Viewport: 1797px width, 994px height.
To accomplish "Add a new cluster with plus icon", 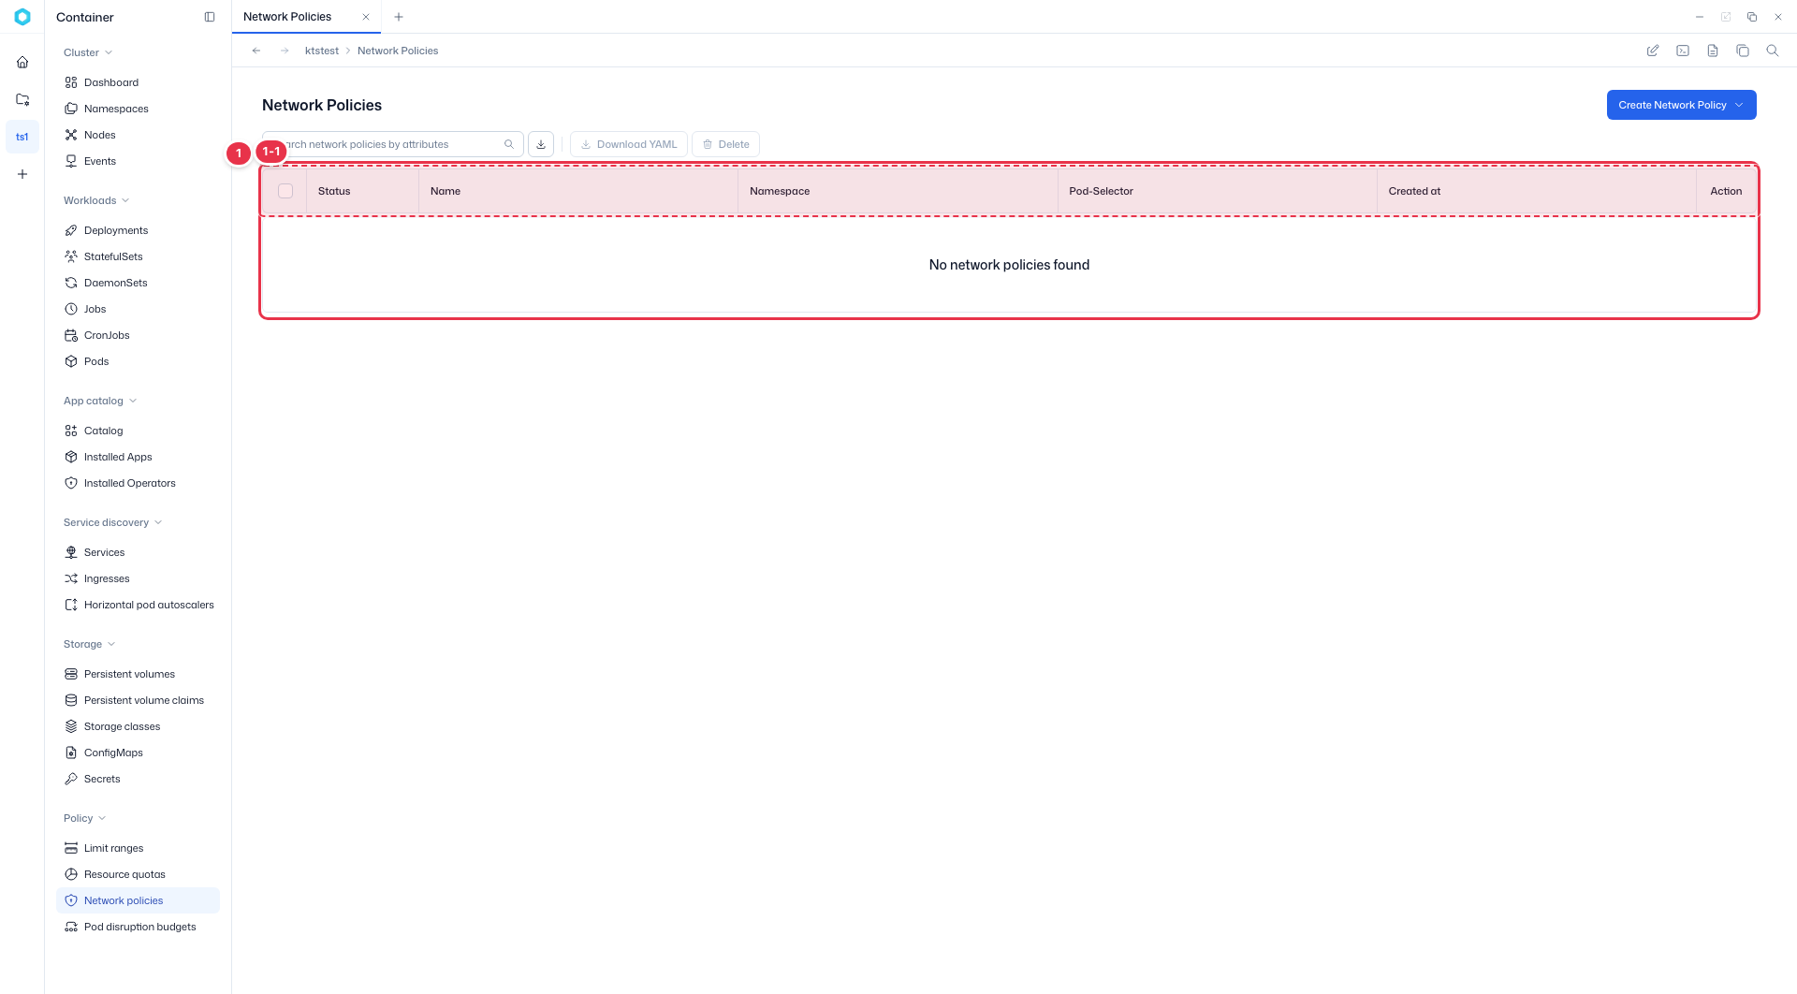I will 22,174.
